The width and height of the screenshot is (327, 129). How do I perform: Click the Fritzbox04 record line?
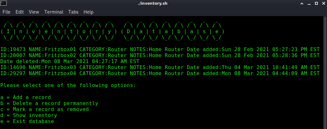click(160, 73)
